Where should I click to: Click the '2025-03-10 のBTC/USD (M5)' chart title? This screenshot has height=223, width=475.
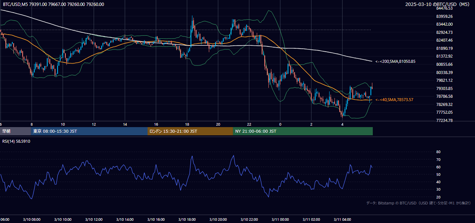pyautogui.click(x=438, y=4)
